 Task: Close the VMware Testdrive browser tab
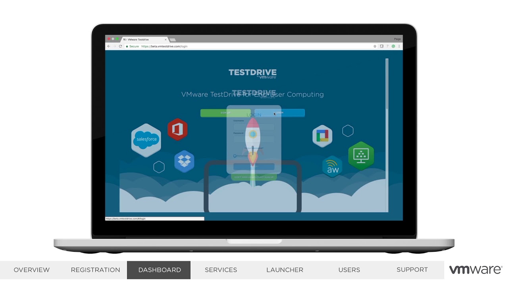165,40
